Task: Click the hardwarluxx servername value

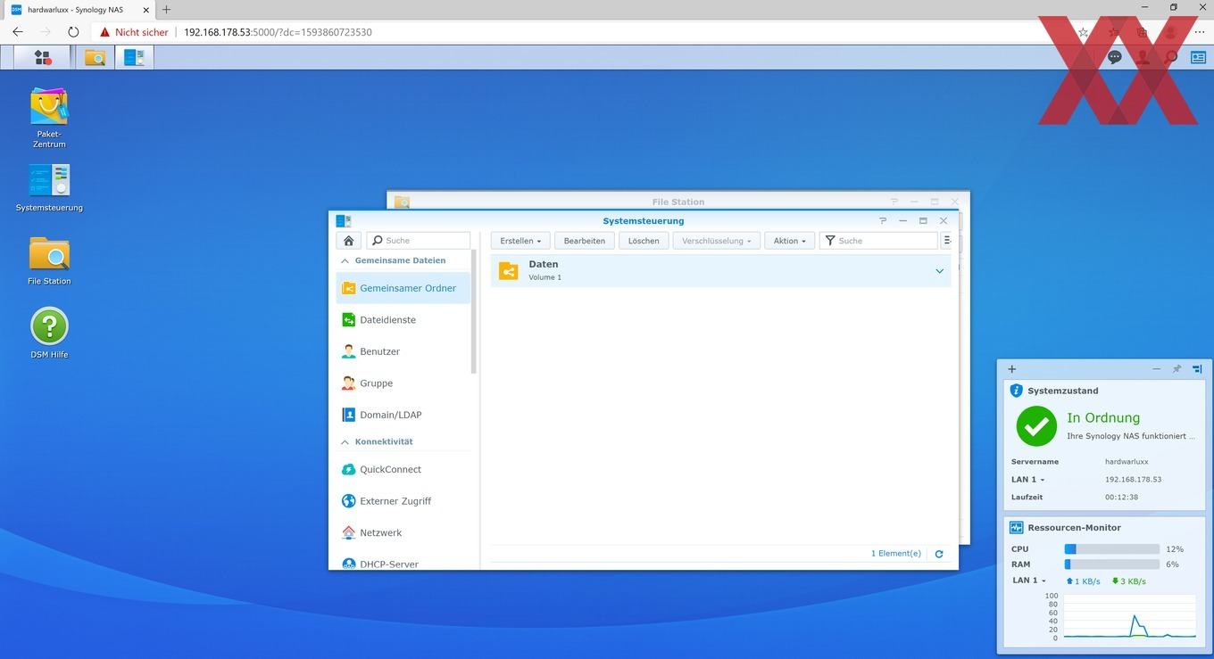Action: click(1127, 462)
